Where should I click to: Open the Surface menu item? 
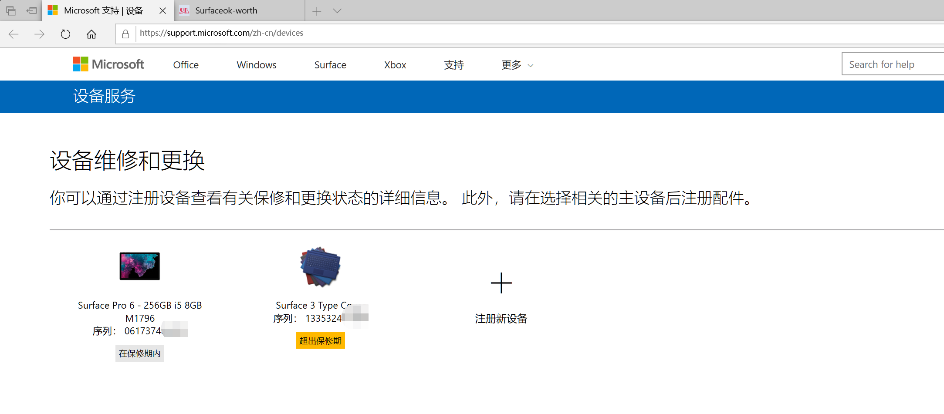tap(330, 65)
